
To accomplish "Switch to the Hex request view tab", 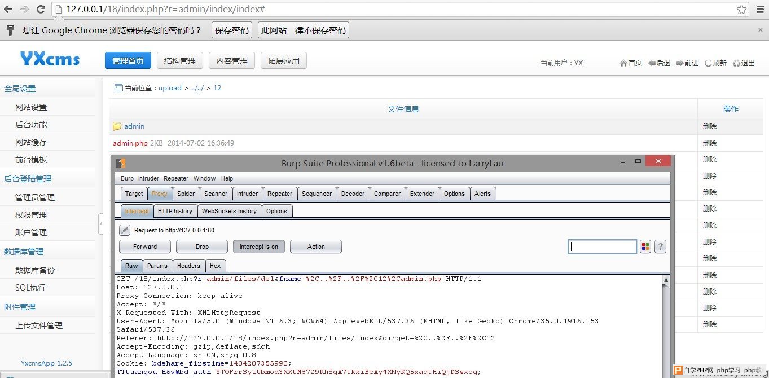I will coord(216,266).
